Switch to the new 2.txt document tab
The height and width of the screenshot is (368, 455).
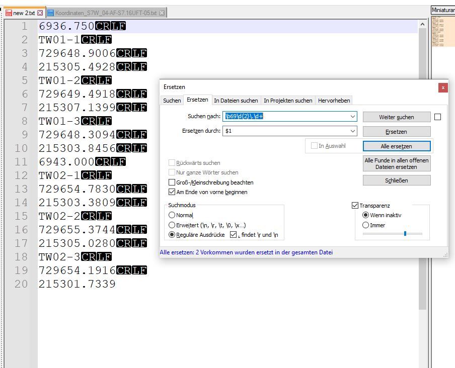click(24, 13)
